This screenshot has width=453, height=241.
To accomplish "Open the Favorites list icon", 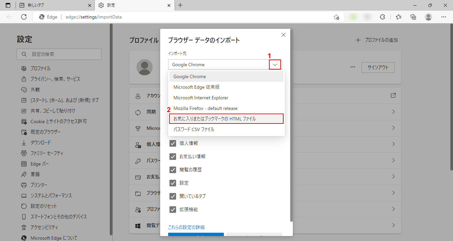I will [398, 17].
